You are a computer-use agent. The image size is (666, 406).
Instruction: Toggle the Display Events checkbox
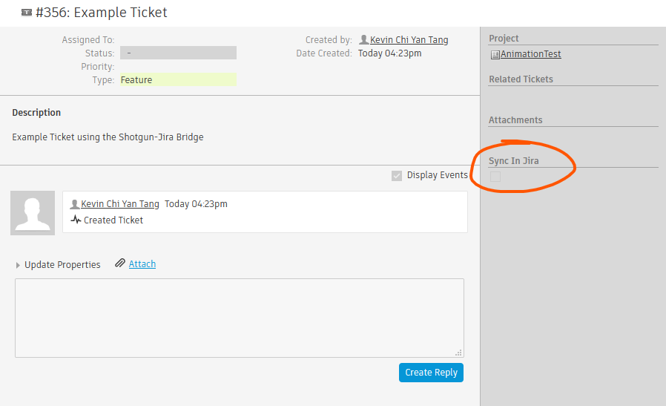(x=397, y=175)
